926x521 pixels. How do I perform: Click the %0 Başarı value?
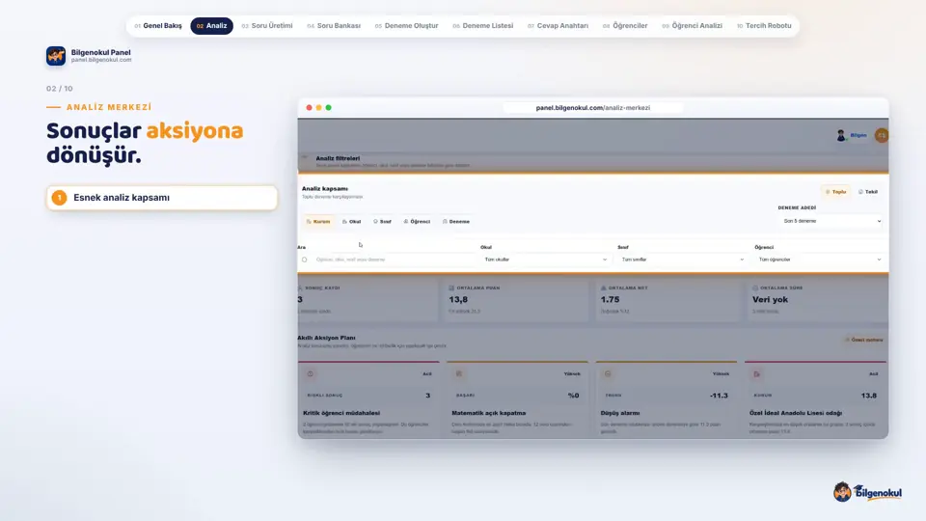(573, 396)
